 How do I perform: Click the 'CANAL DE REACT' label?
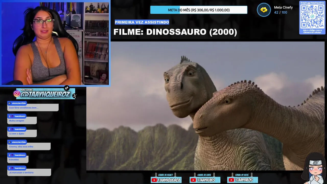pyautogui.click(x=166, y=175)
